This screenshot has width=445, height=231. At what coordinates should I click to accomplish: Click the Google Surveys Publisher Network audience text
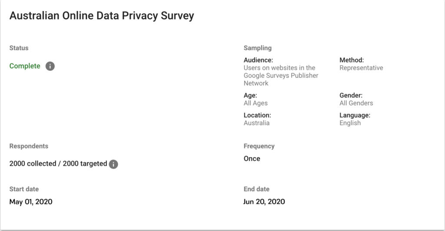(281, 76)
